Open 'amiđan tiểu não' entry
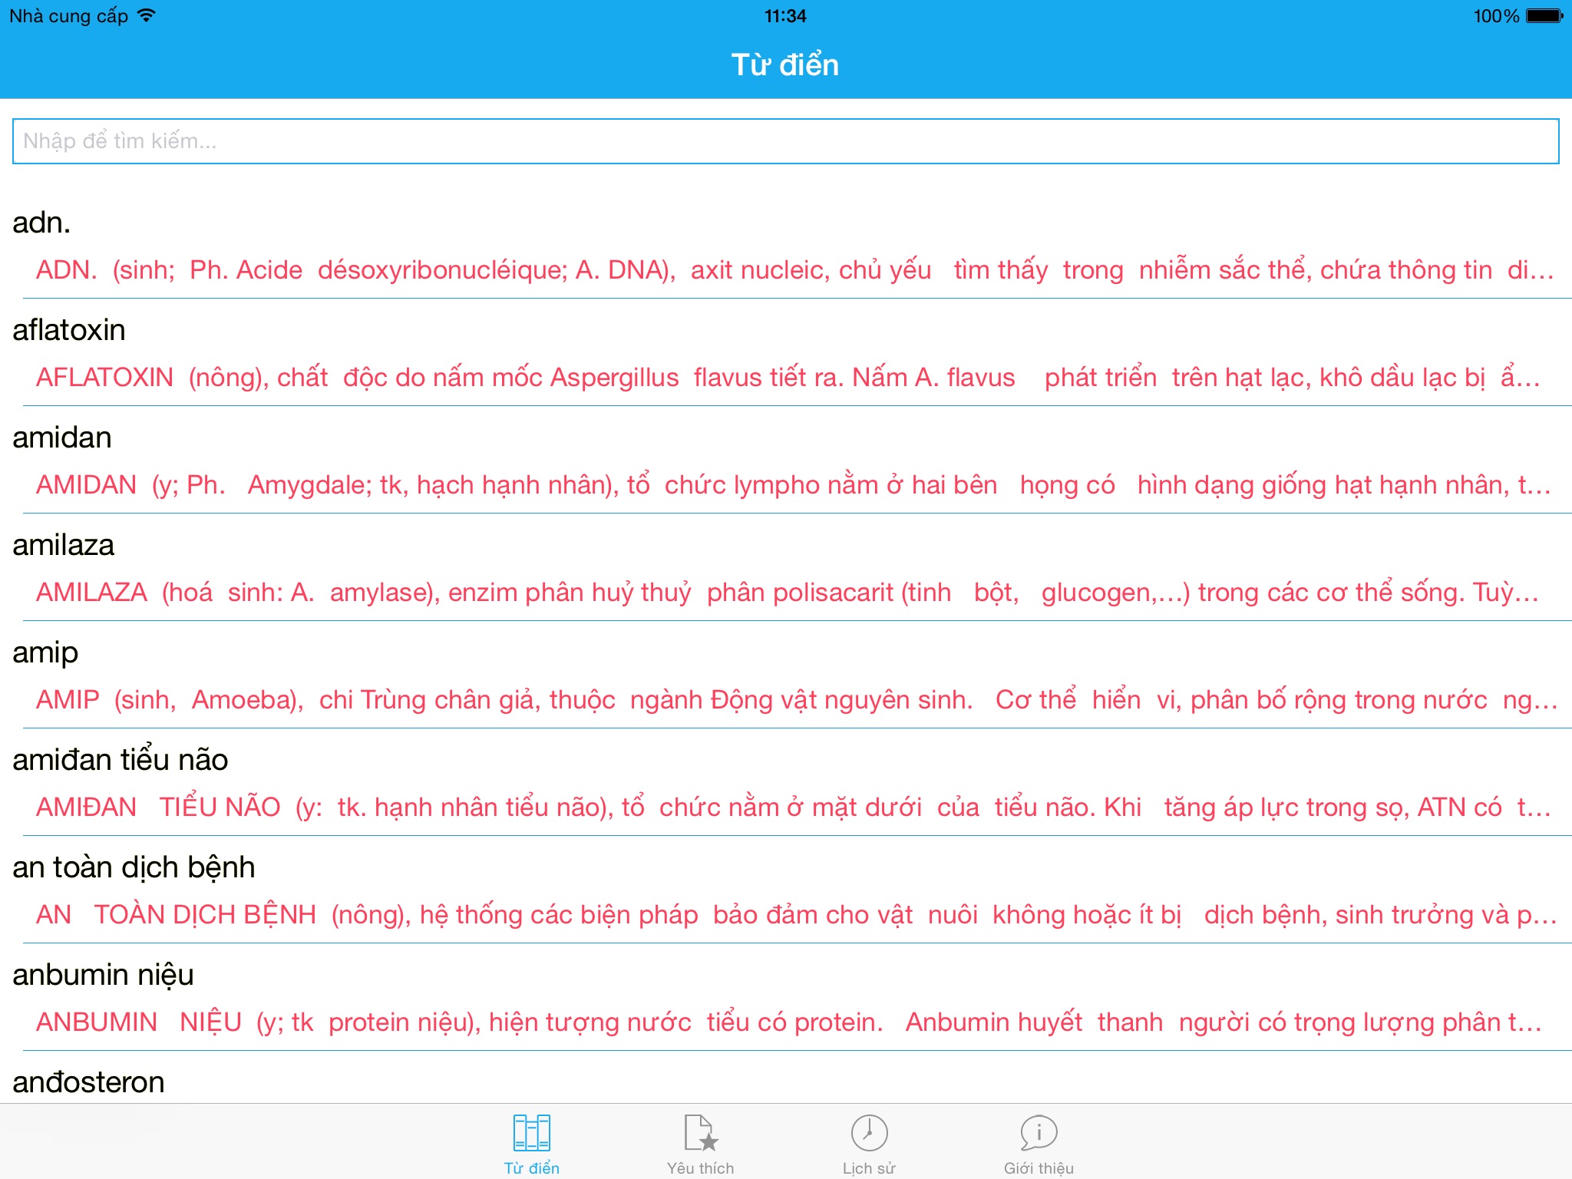1572x1179 pixels. (121, 760)
